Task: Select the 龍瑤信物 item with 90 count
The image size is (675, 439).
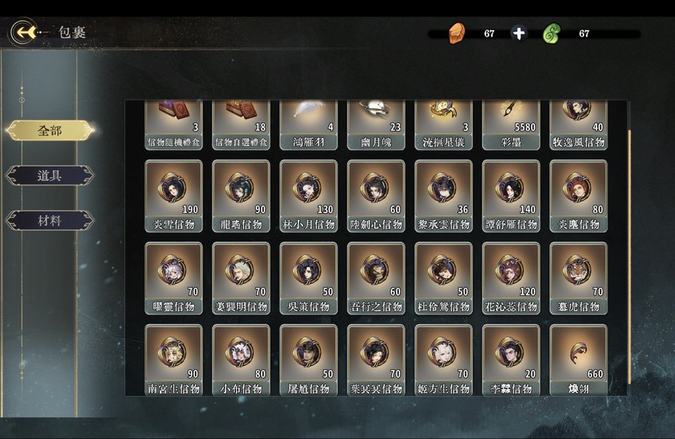Action: coord(241,196)
